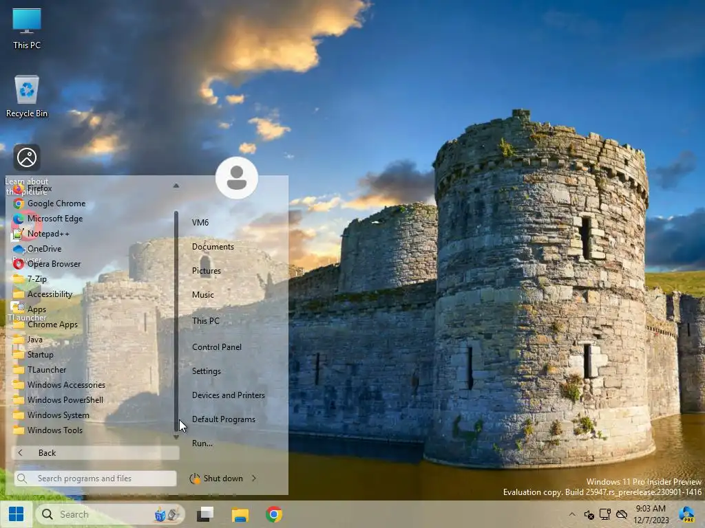Open the clock showing 9:03 AM
This screenshot has width=705, height=528.
tap(651, 514)
